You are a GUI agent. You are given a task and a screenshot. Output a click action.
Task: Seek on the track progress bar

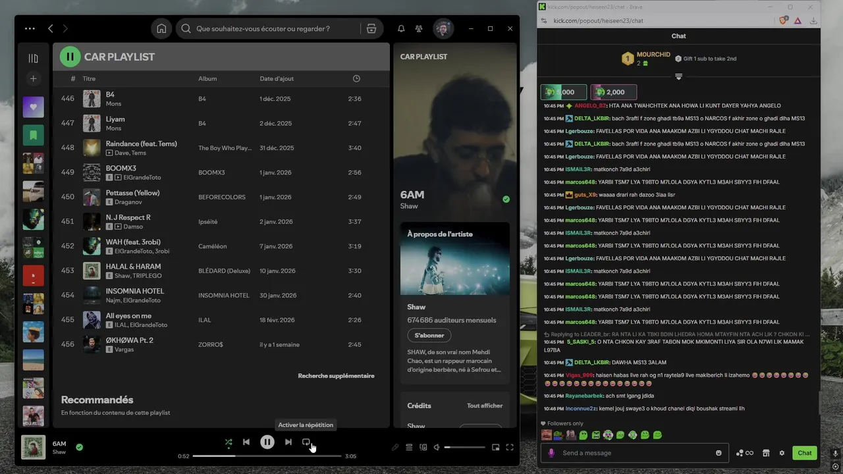(267, 456)
